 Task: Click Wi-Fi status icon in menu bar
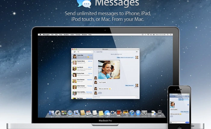148,34
